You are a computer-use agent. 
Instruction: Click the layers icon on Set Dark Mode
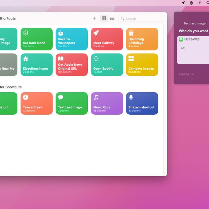[x=26, y=33]
